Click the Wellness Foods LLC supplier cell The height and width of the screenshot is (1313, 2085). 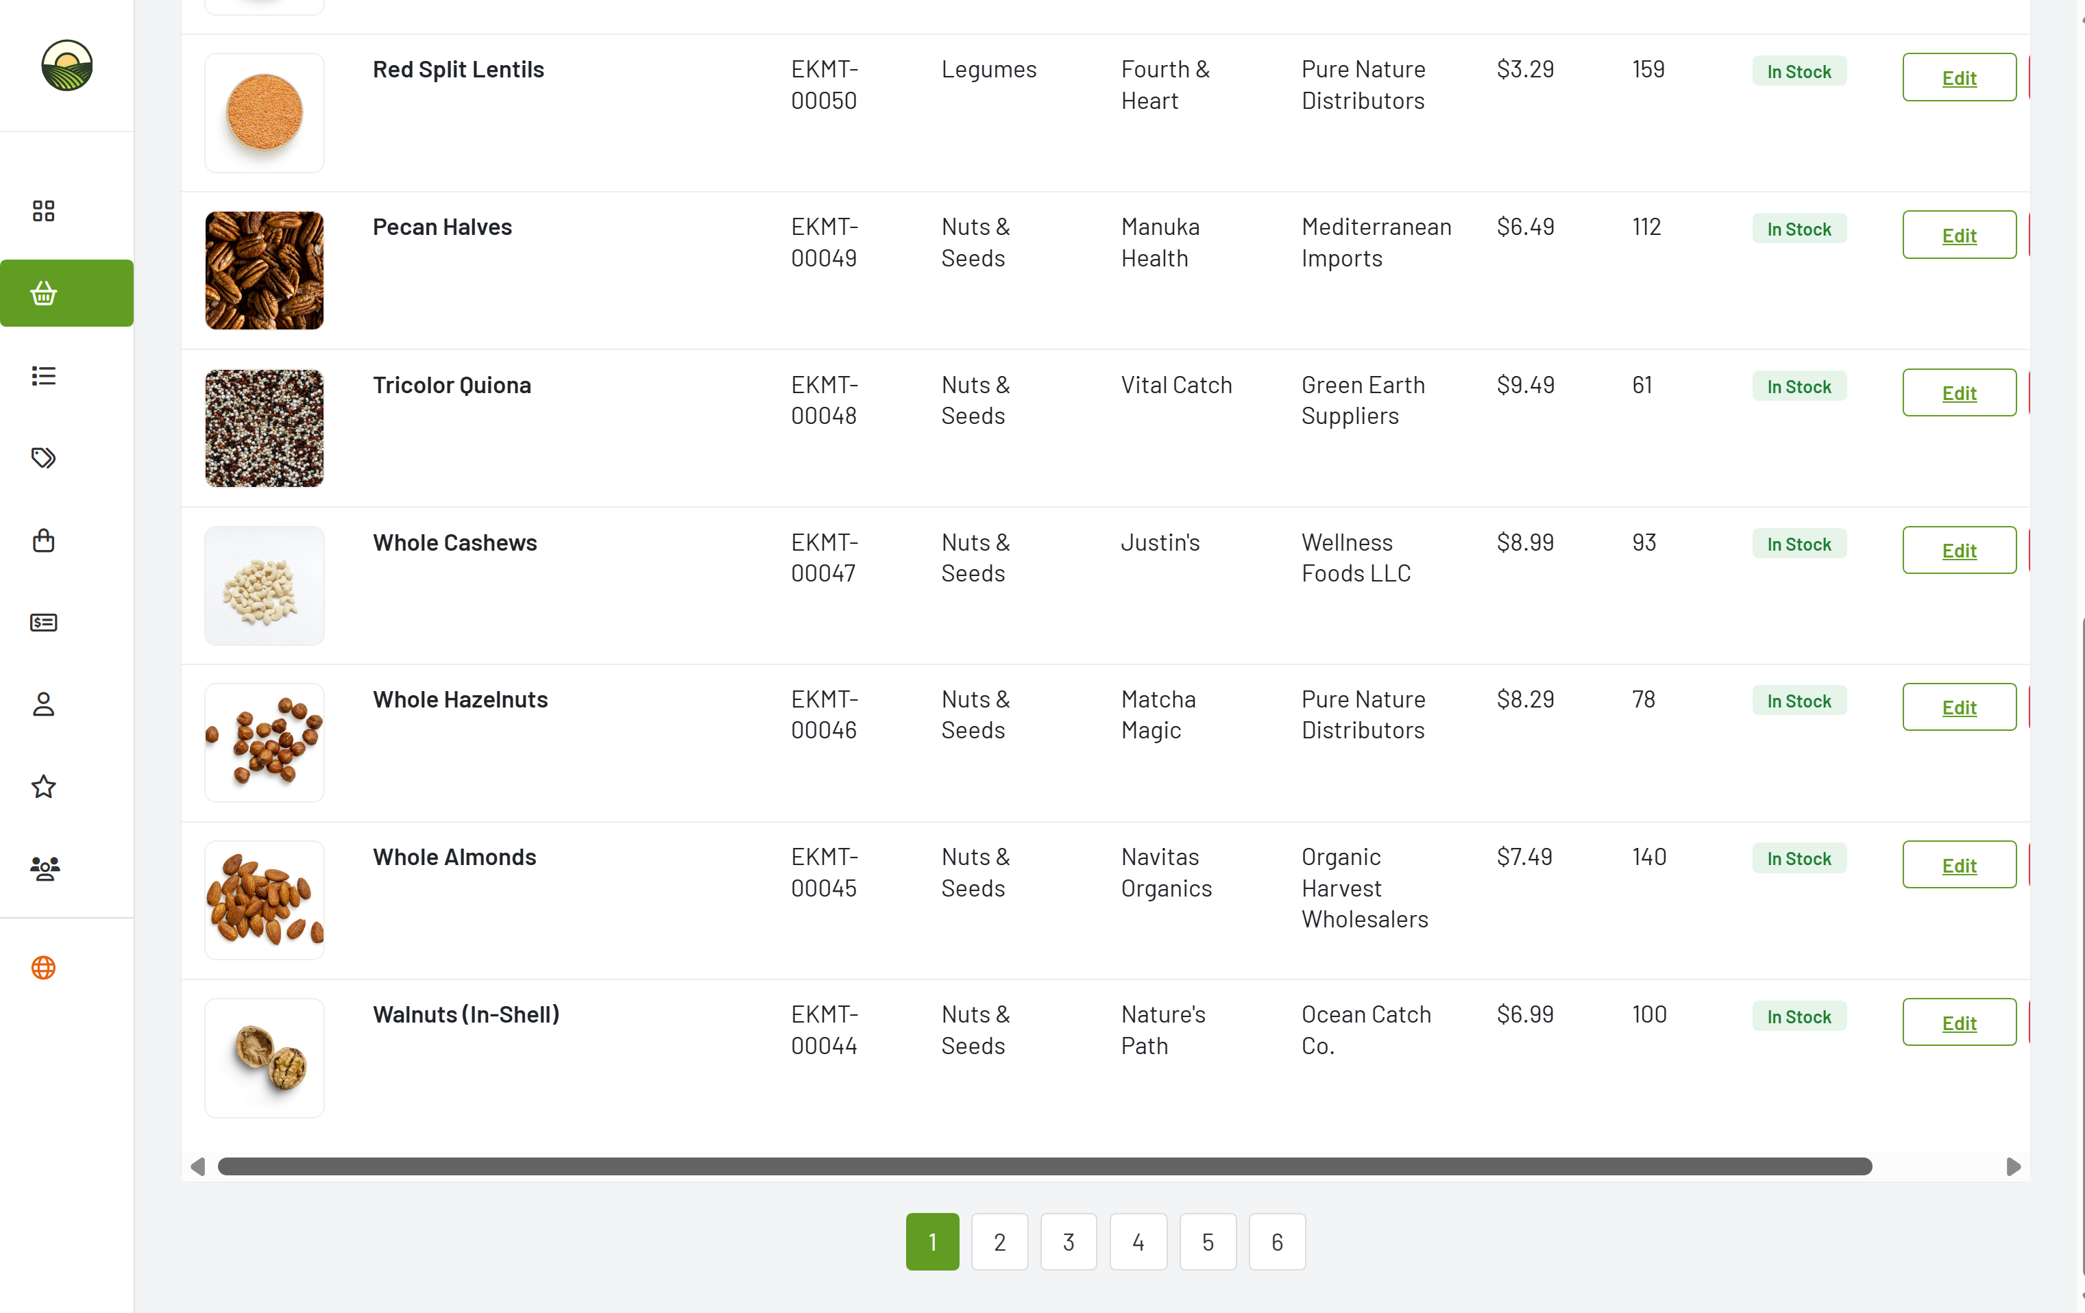(1356, 558)
